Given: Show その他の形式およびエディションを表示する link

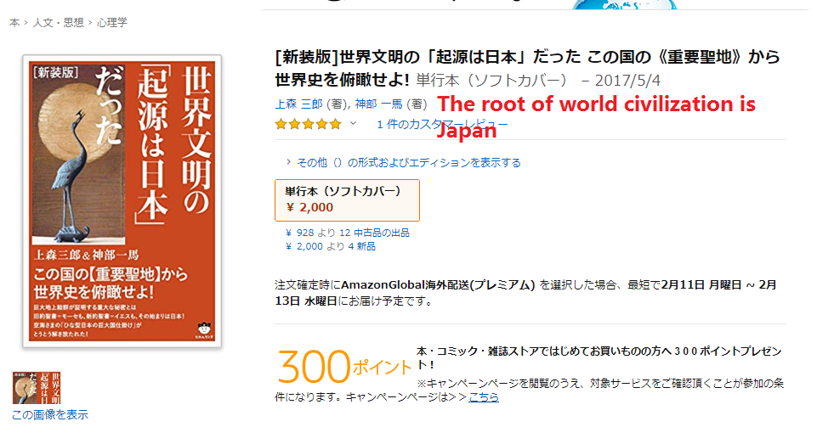Looking at the screenshot, I should pos(408,163).
